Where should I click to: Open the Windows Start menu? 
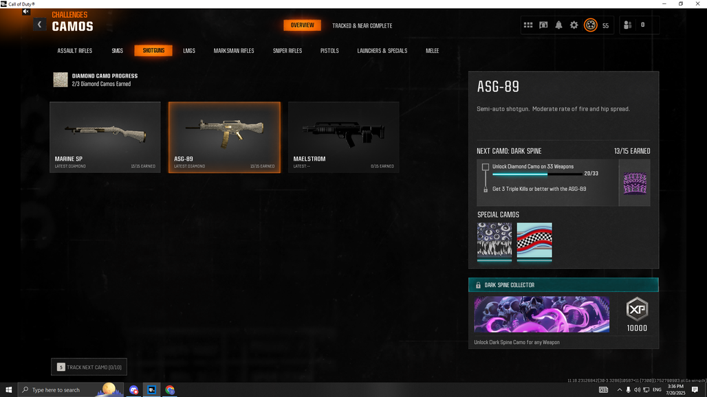click(8, 390)
